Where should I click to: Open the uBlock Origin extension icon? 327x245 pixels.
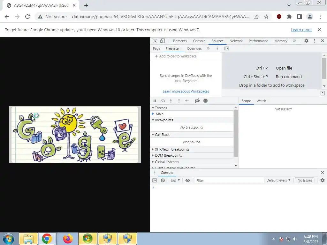click(x=279, y=17)
